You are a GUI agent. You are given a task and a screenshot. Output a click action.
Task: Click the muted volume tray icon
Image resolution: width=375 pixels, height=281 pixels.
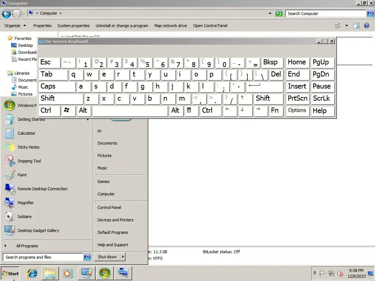[x=340, y=273]
